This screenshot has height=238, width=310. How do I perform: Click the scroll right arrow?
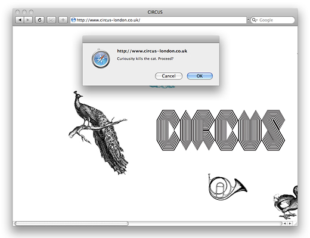[x=290, y=224]
